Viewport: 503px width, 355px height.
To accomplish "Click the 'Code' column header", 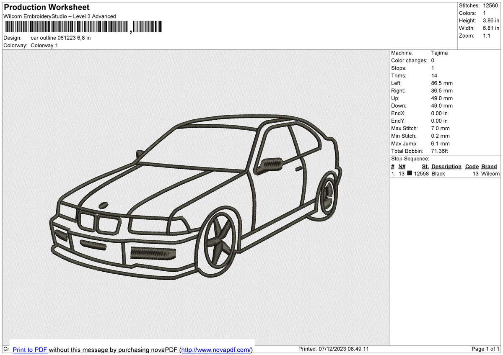I will 472,166.
